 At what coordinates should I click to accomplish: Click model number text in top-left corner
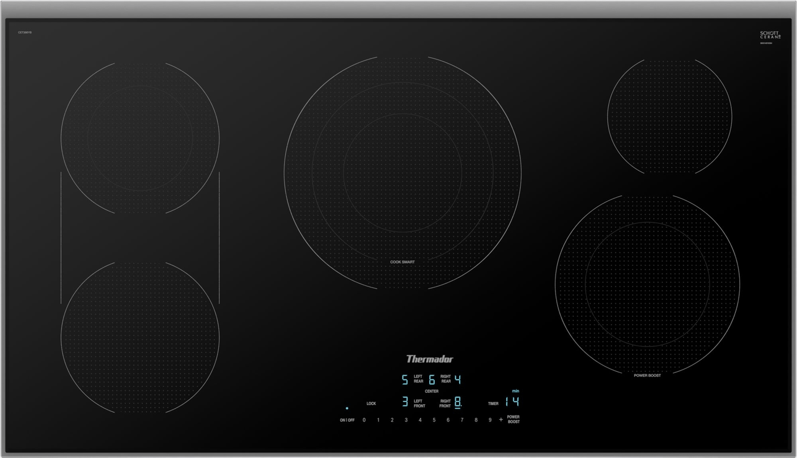click(x=25, y=33)
